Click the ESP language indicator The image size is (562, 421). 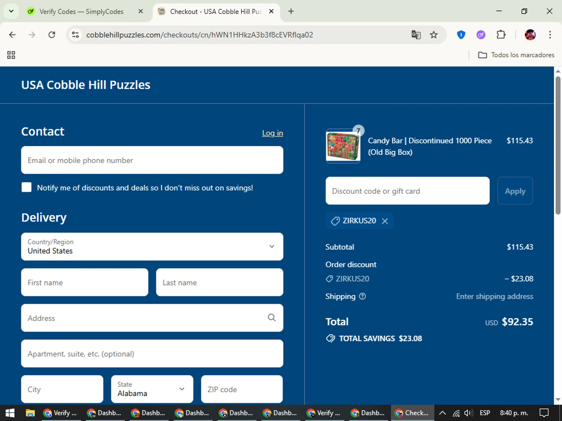pyautogui.click(x=485, y=413)
